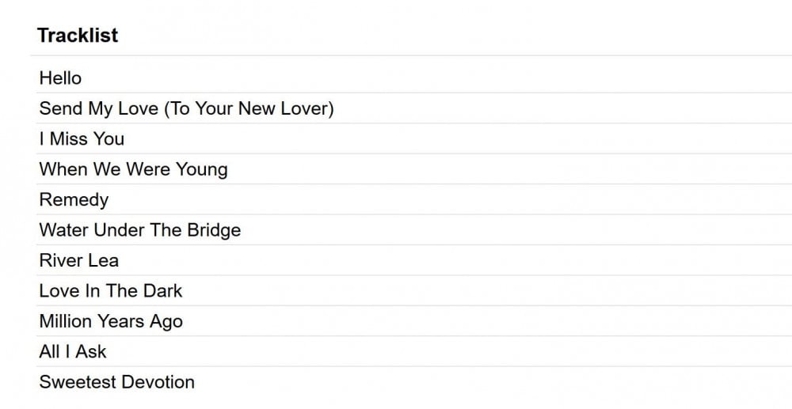Click the word 'Lea' in River Lea
This screenshot has width=792, height=409.
pyautogui.click(x=103, y=260)
